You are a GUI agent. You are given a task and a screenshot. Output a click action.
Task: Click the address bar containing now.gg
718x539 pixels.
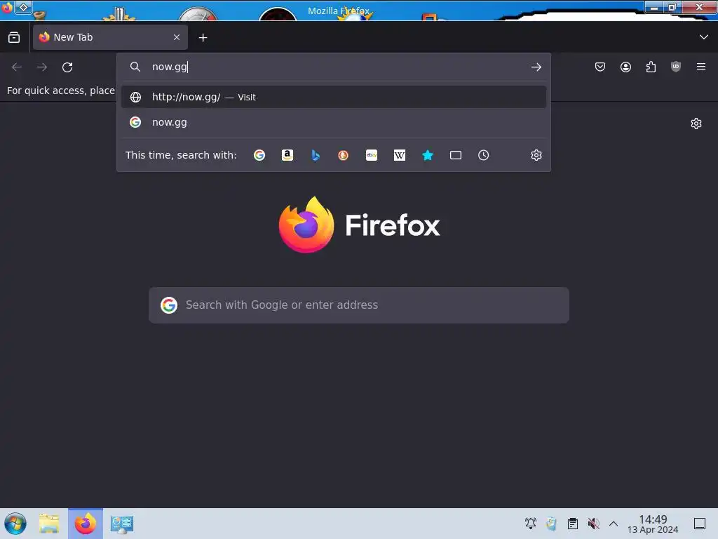[334, 67]
